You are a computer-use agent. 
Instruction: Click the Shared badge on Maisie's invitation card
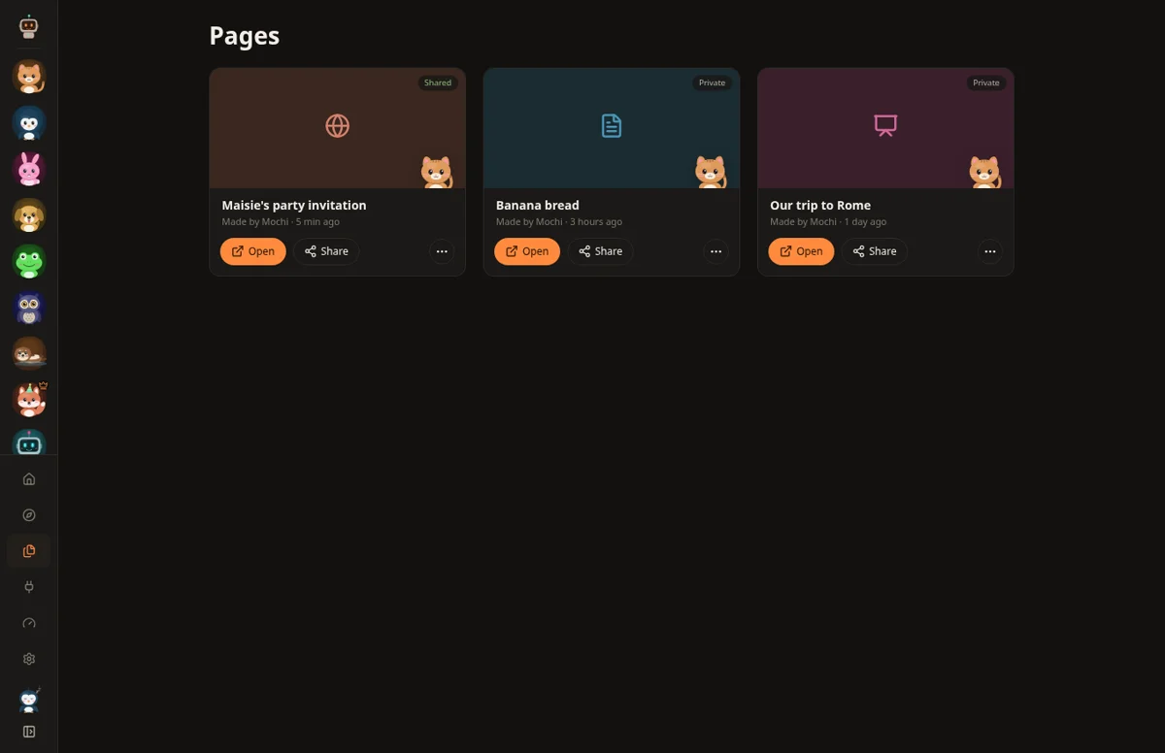tap(438, 82)
